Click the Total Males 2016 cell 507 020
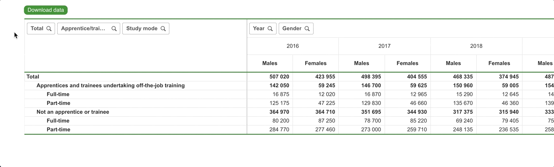 [x=279, y=77]
